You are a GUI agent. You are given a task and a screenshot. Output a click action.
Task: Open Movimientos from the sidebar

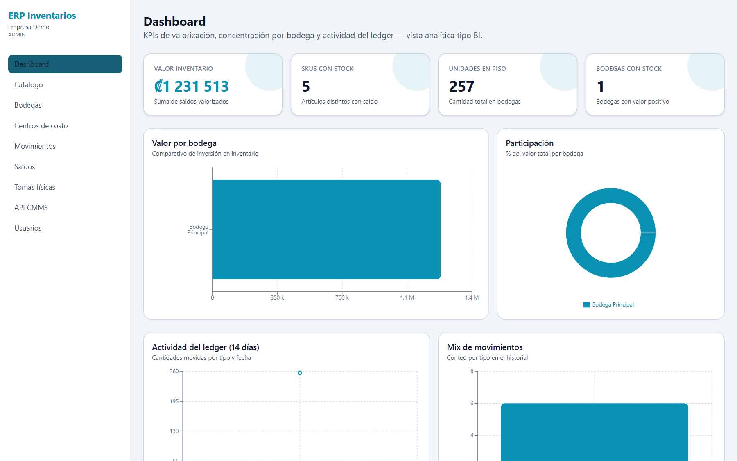[65, 146]
